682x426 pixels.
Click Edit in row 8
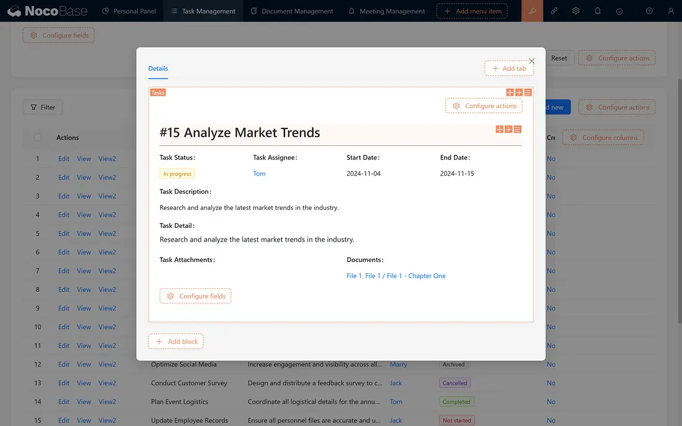click(x=63, y=289)
